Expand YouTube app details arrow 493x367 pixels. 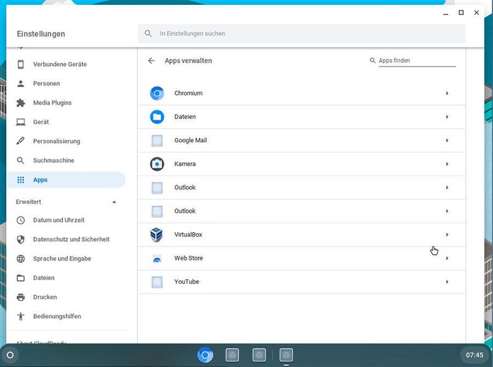coord(447,282)
